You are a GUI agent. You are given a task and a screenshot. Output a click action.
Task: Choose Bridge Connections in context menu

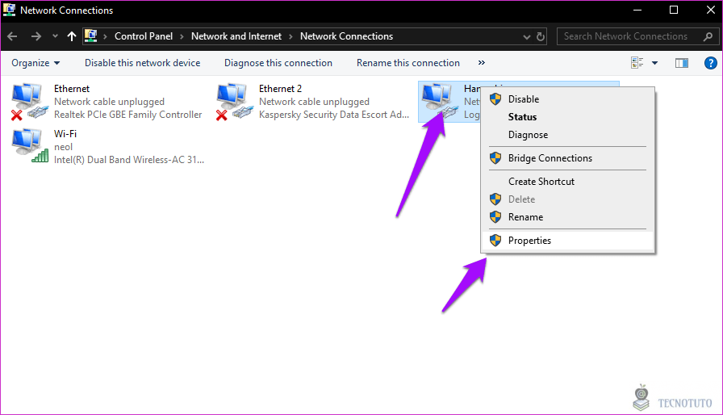[x=567, y=158]
